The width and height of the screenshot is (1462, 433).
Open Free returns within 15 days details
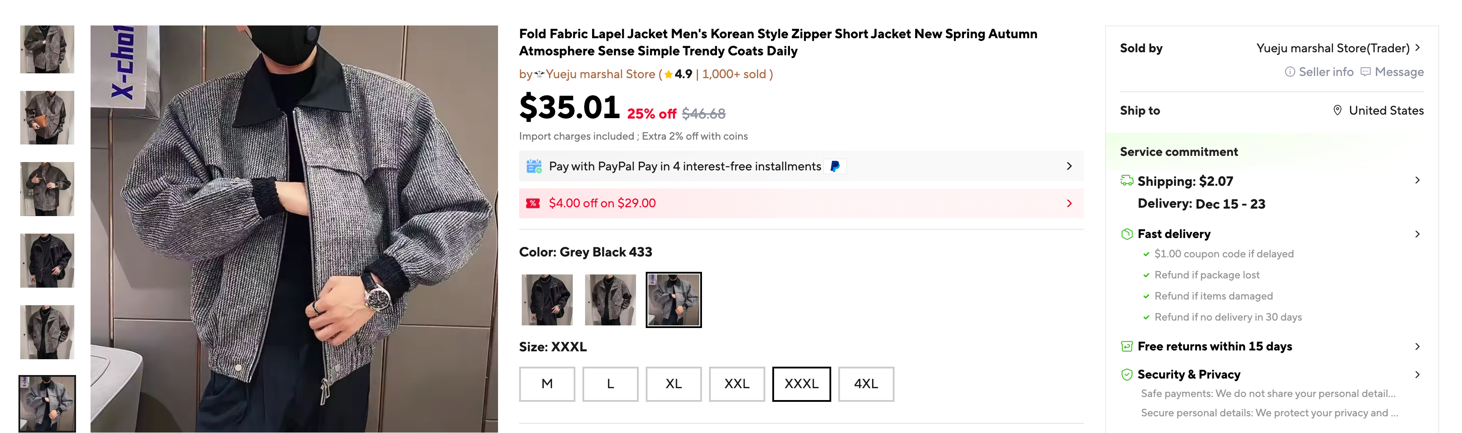click(x=1417, y=346)
